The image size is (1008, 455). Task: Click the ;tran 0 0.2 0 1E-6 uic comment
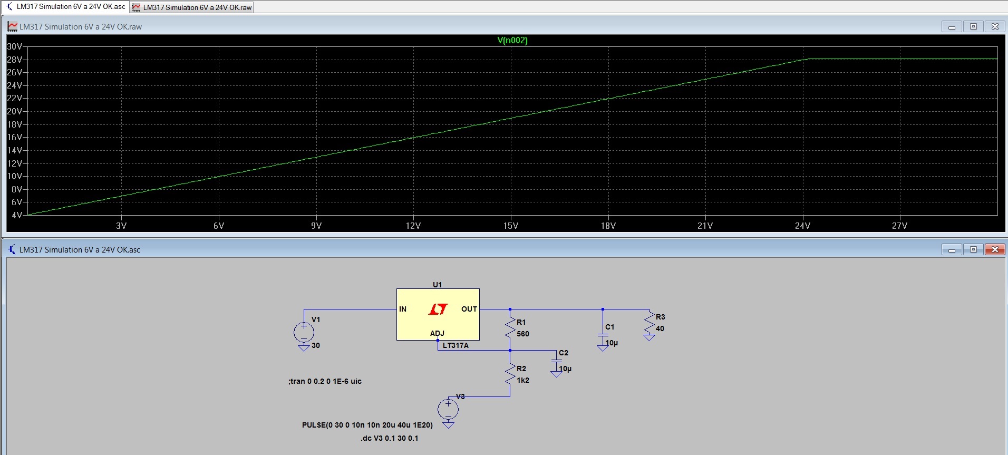click(325, 381)
